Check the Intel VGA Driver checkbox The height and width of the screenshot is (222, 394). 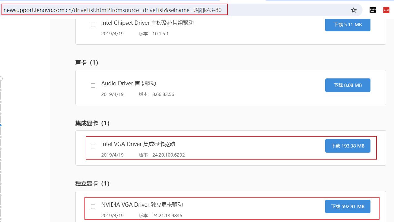click(x=93, y=146)
